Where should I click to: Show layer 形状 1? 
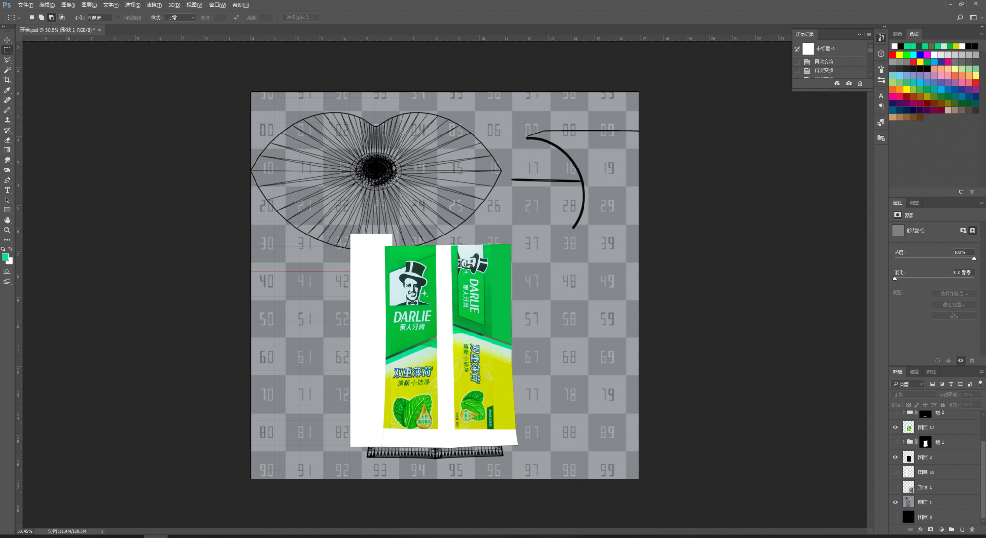coord(895,487)
